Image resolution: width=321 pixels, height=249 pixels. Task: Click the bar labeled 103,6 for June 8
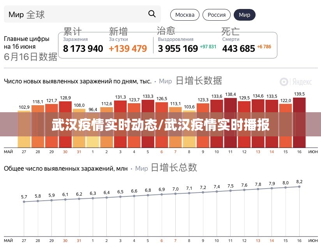pyautogui.click(x=189, y=129)
